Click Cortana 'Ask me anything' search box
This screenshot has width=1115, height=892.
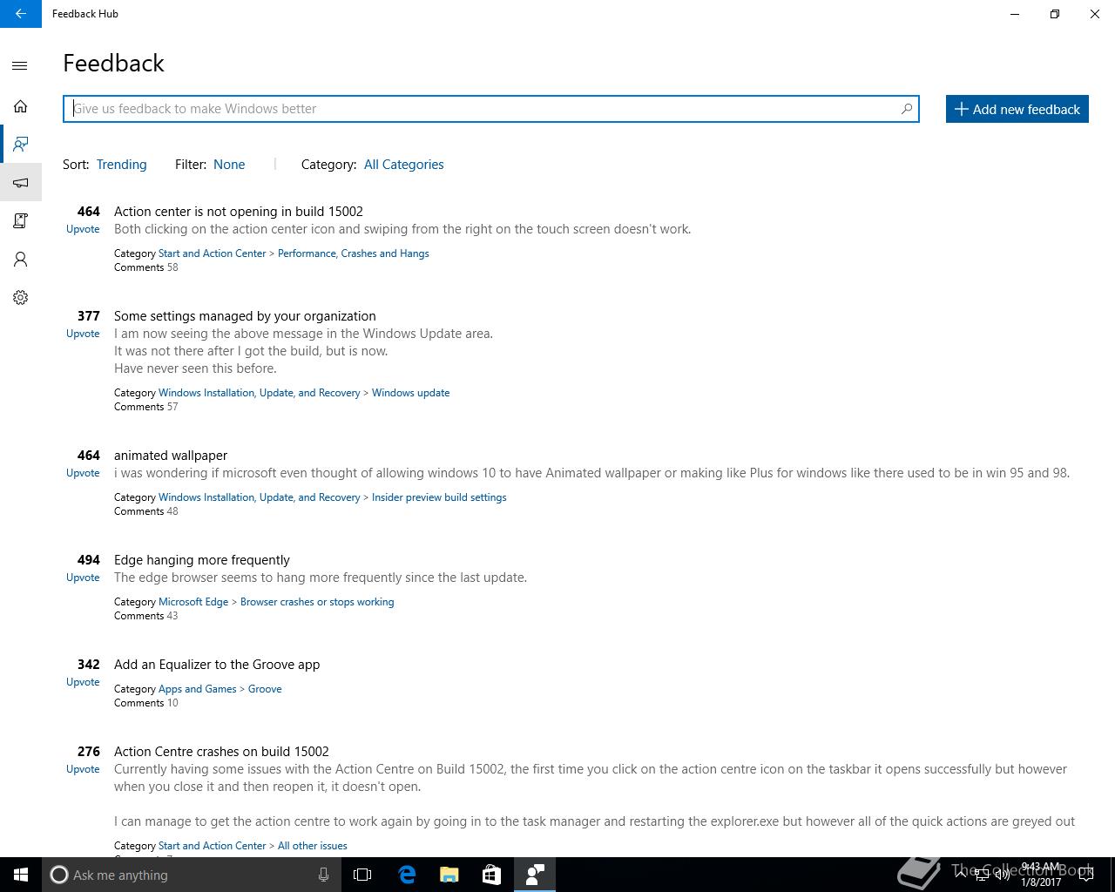click(x=190, y=875)
